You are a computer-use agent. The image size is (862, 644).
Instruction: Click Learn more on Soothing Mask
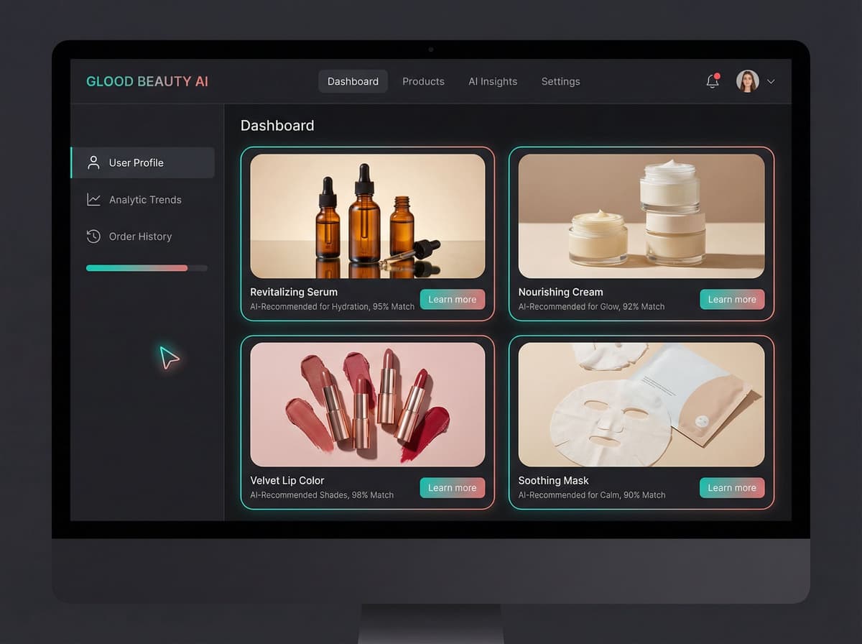pos(732,488)
